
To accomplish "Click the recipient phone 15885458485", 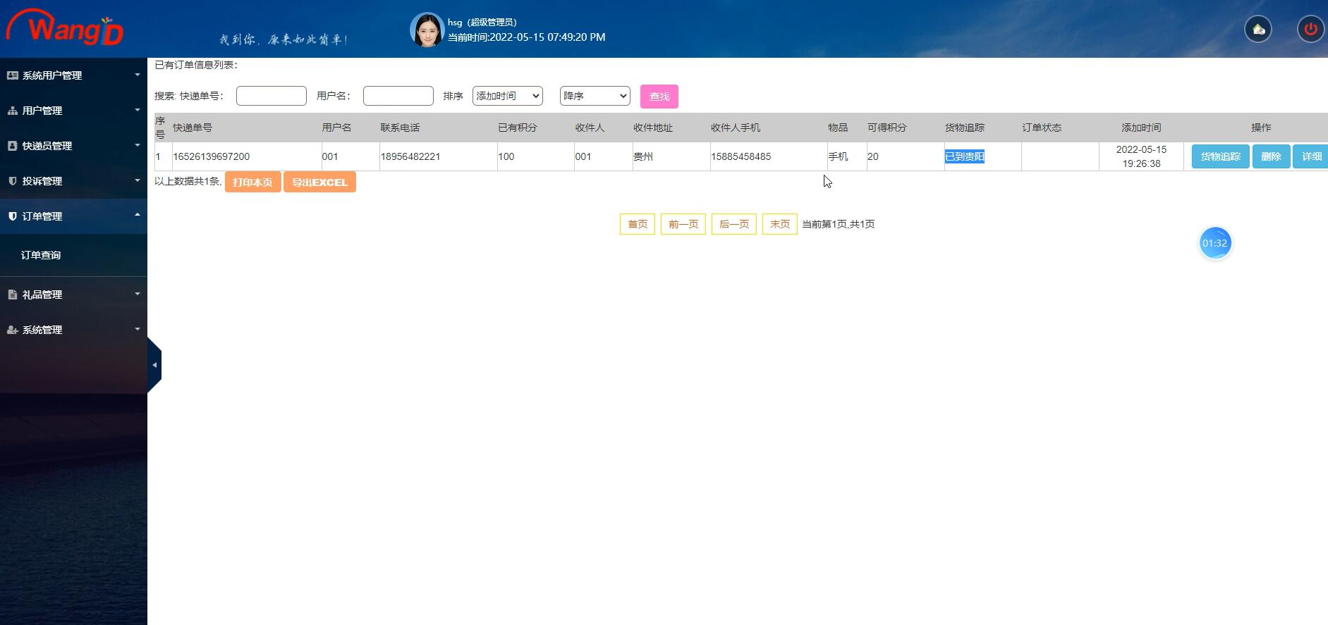I will coord(741,156).
